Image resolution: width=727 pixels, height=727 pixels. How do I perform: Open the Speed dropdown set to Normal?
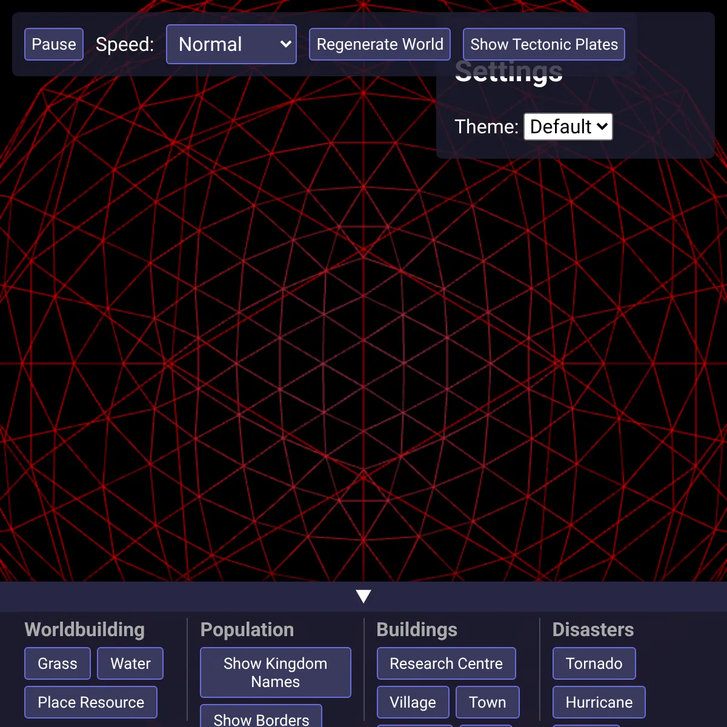[231, 44]
